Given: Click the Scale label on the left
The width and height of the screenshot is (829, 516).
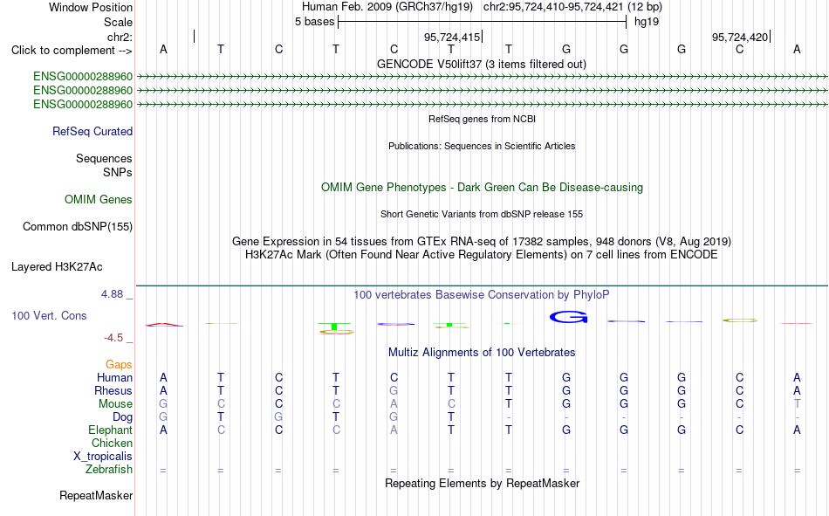Looking at the screenshot, I should coord(118,22).
